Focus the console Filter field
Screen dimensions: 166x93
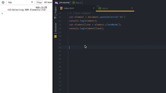click(39, 2)
